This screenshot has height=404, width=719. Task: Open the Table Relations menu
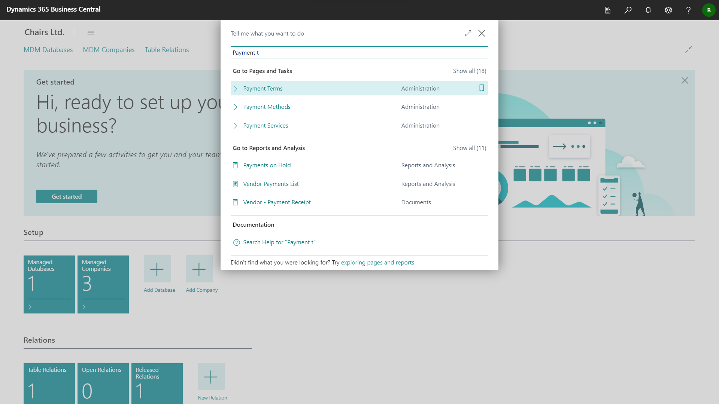pos(167,50)
